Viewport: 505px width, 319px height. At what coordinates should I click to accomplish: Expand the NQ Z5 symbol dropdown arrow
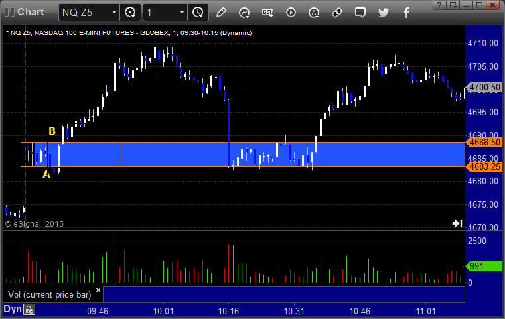tap(114, 13)
